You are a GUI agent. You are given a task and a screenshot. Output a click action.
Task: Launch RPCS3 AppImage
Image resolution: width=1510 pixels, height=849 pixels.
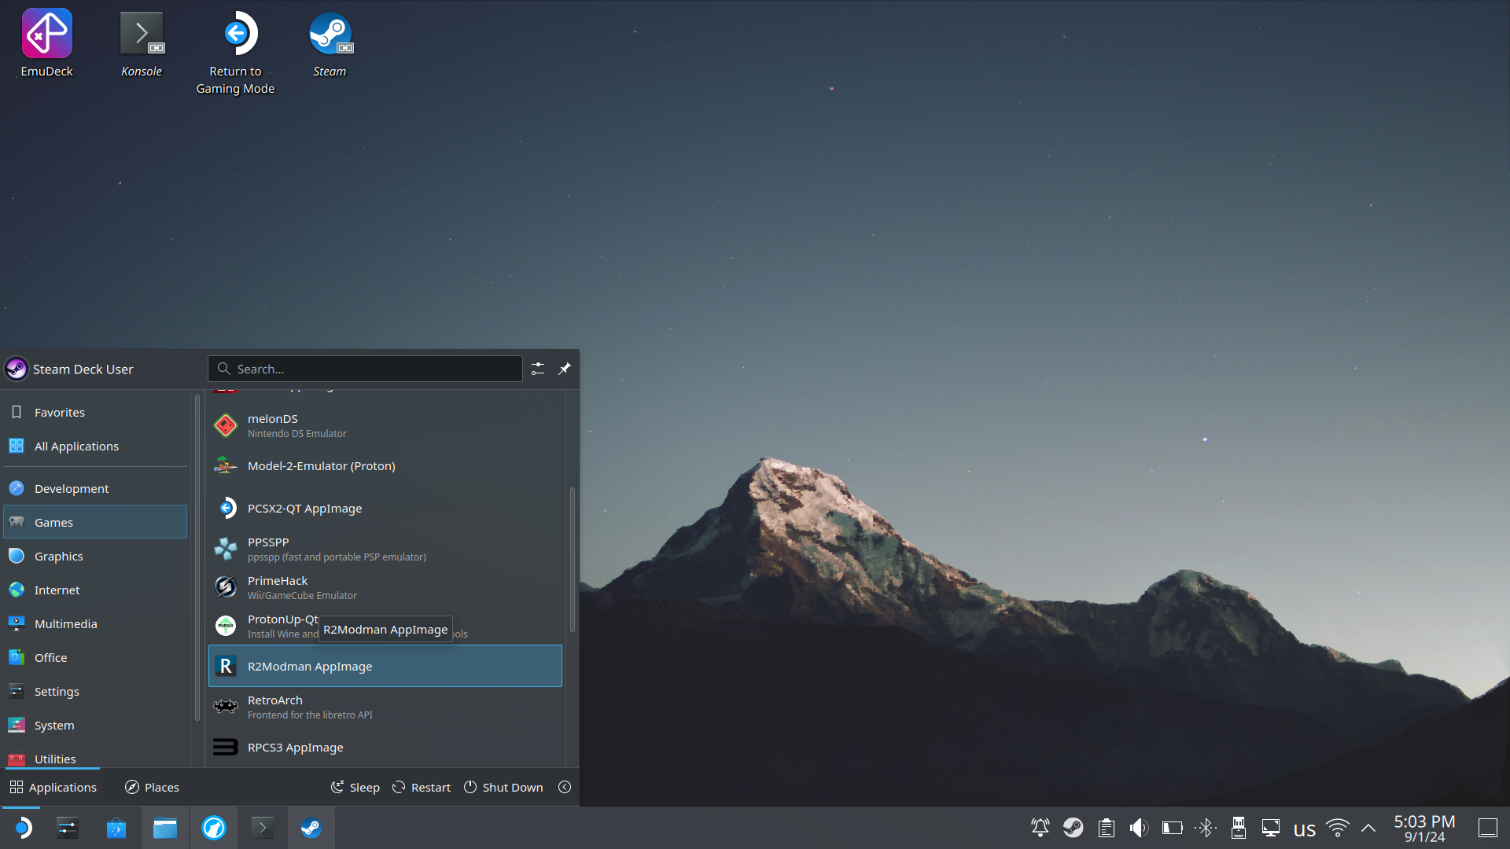tap(385, 747)
